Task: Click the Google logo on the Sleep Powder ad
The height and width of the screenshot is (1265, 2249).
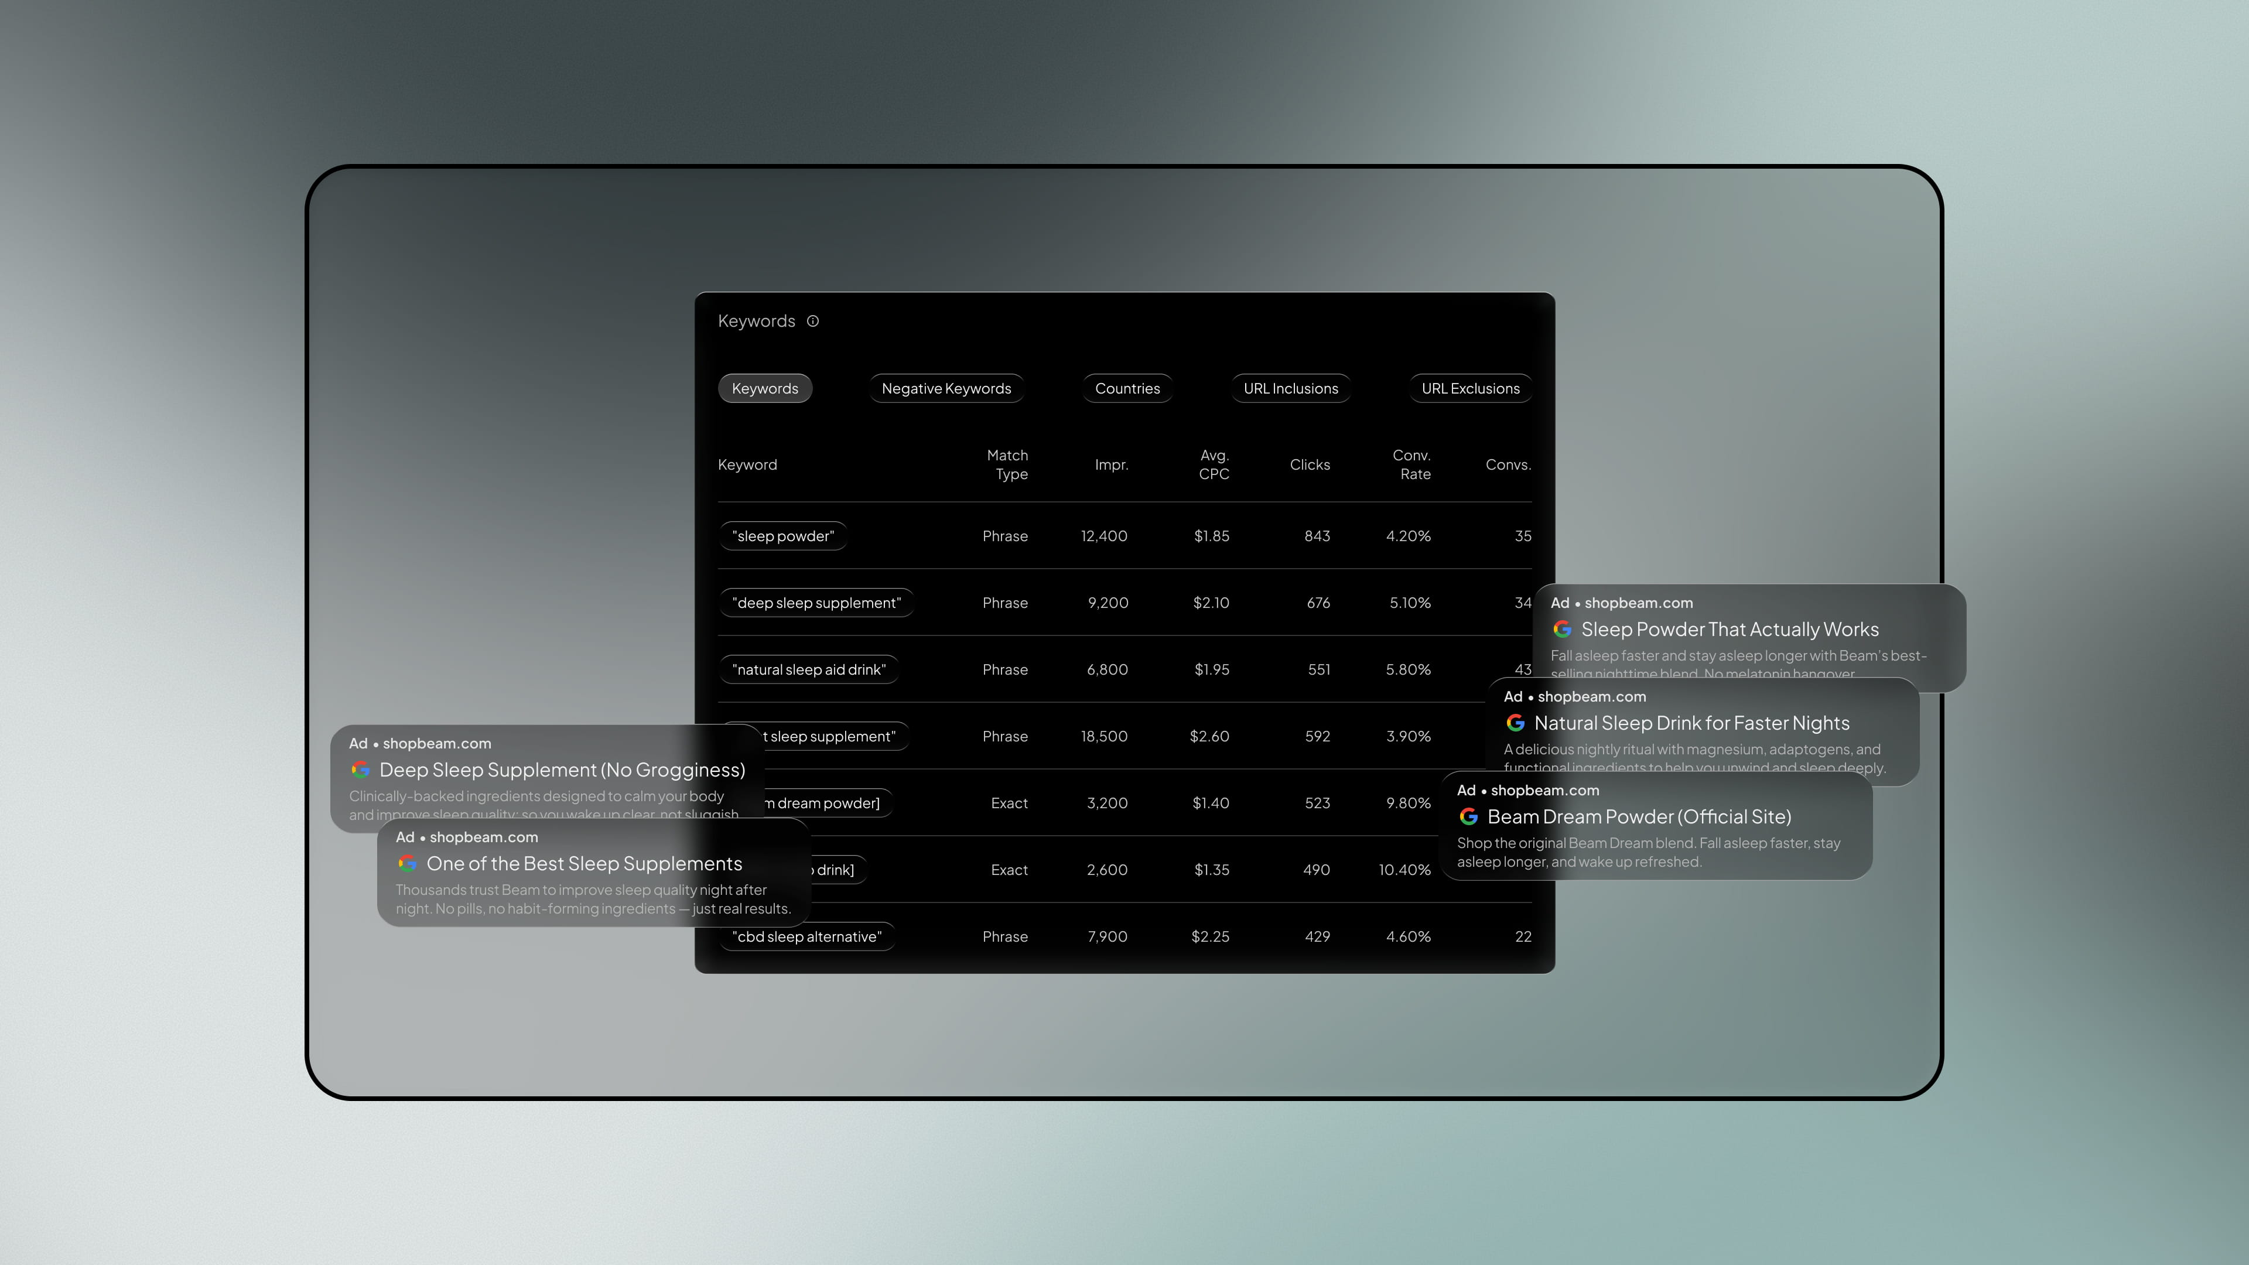Action: click(1562, 630)
